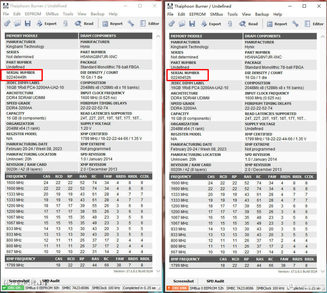Click Read in the right window toolbar
This screenshot has width=327, height=293.
(x=249, y=24)
